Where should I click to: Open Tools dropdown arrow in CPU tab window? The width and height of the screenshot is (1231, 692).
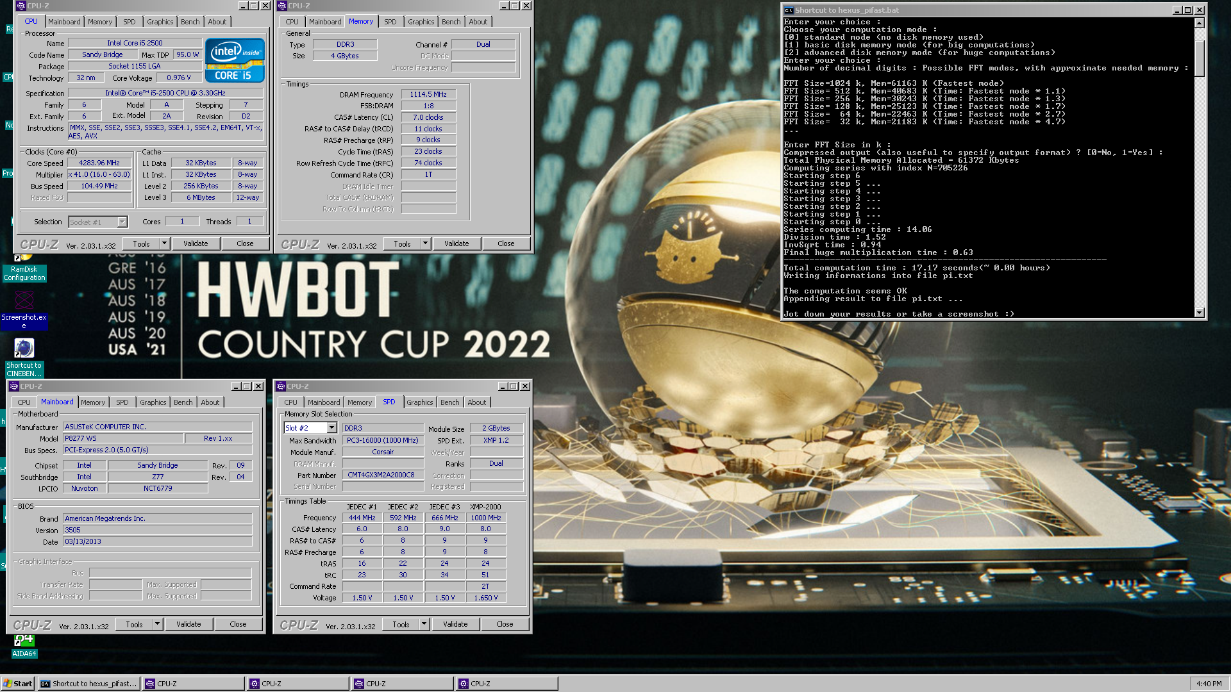164,243
